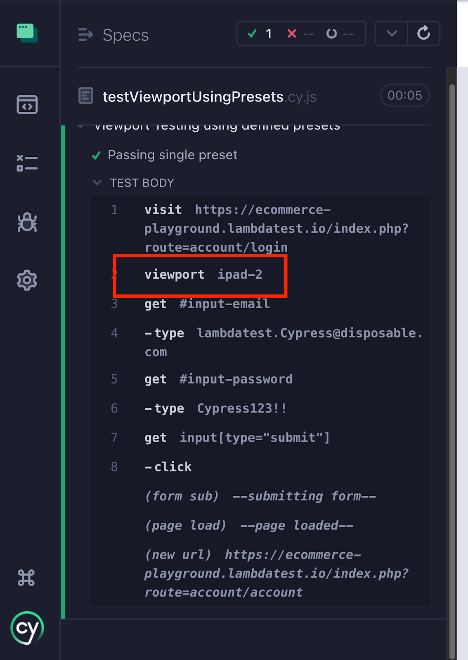Click the TEST BODY label
Viewport: 468px width, 660px height.
142,183
